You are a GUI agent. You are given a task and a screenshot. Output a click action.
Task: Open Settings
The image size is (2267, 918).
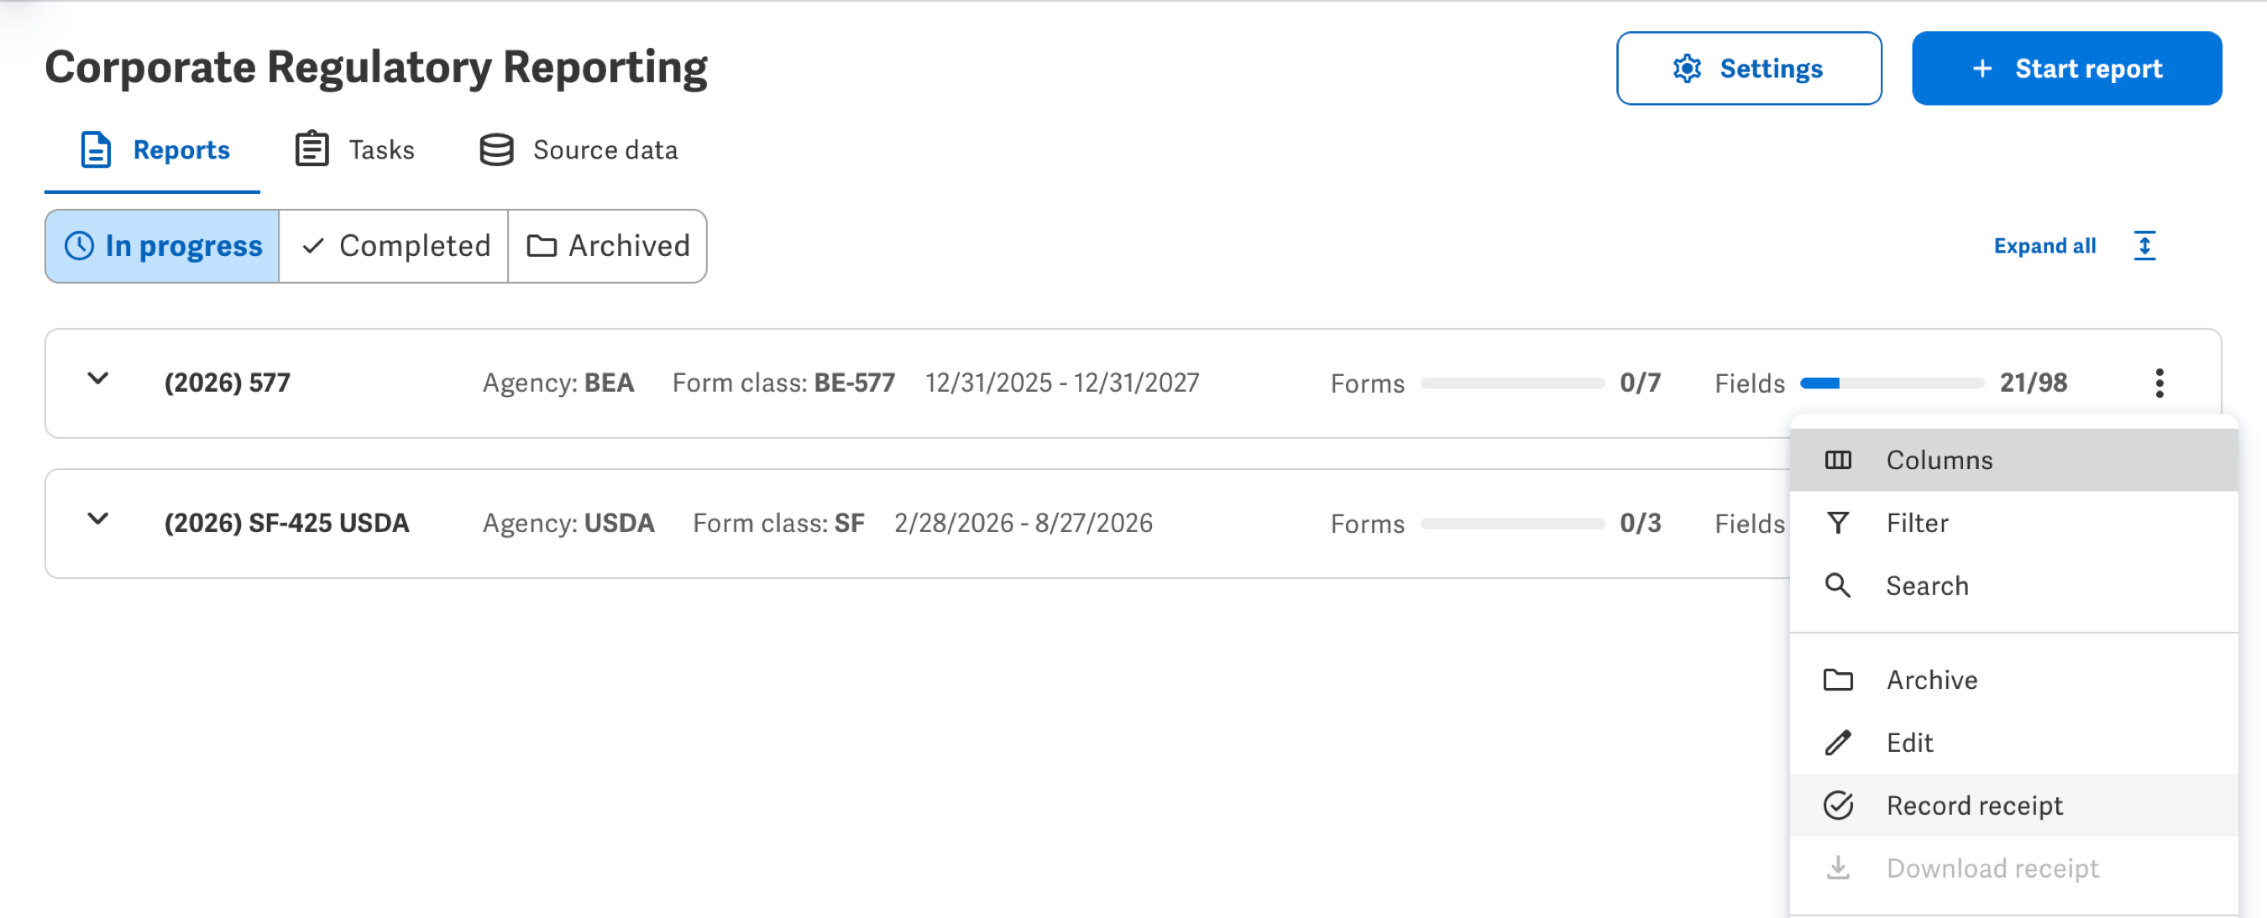(x=1749, y=69)
